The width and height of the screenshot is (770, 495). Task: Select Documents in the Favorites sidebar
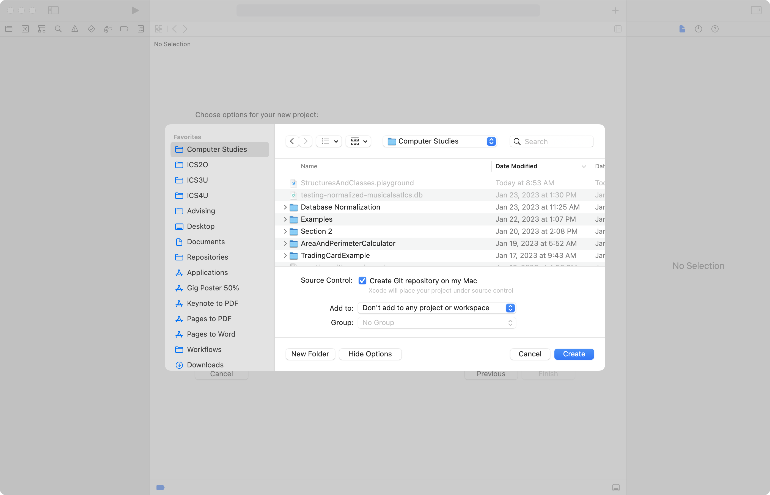pyautogui.click(x=206, y=241)
